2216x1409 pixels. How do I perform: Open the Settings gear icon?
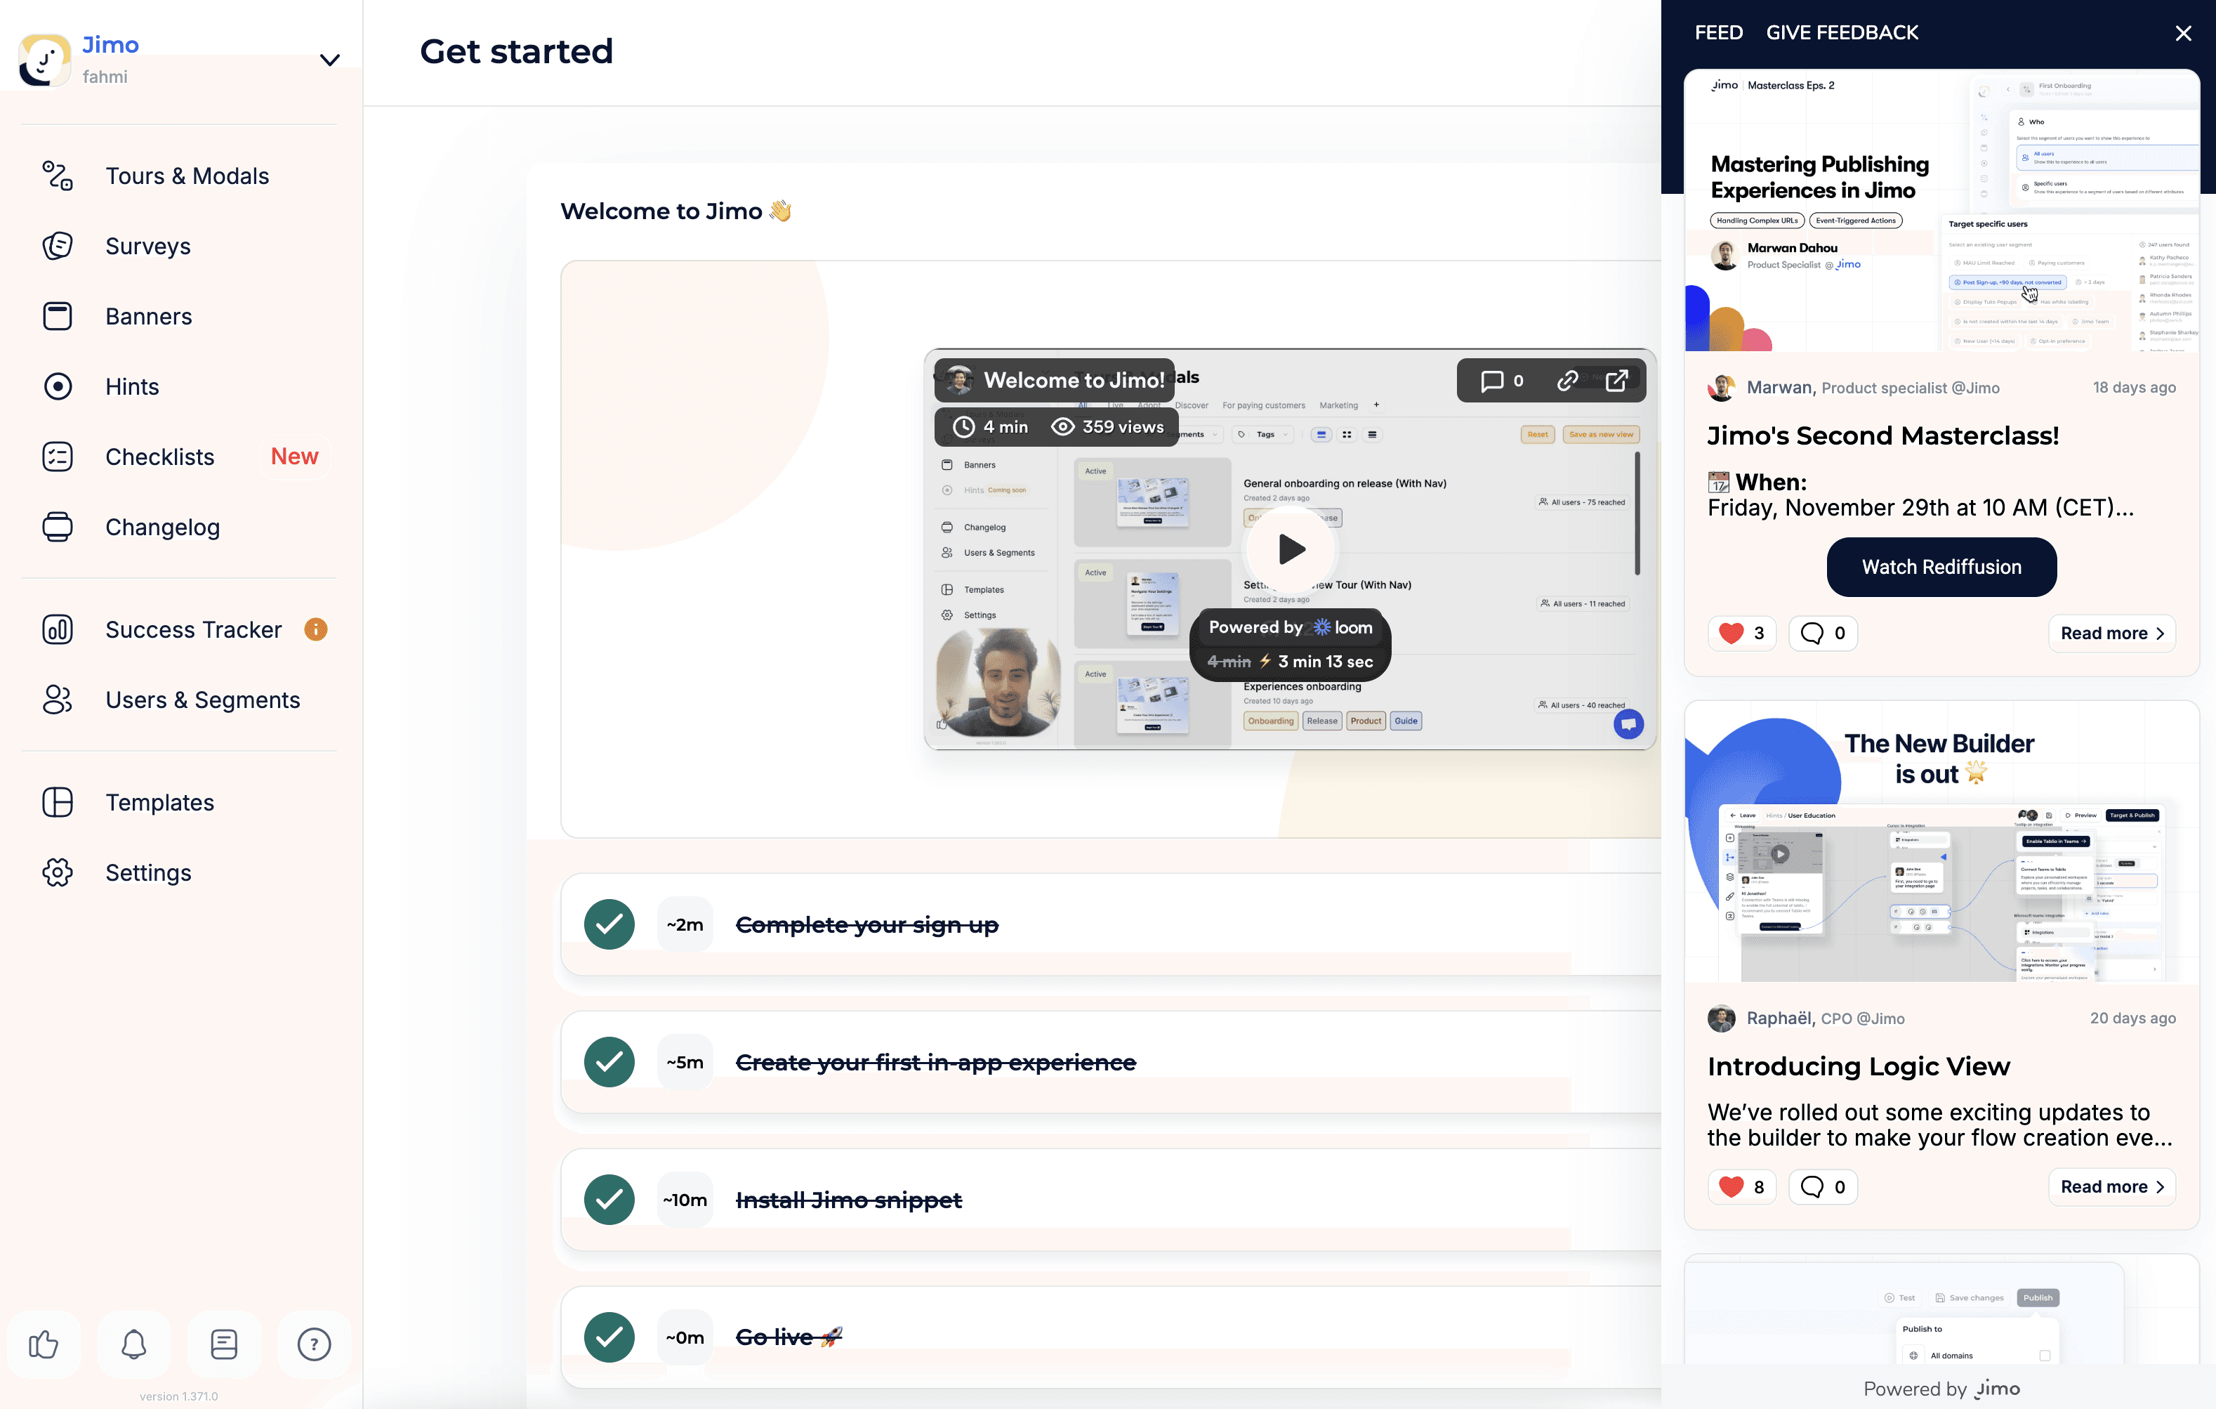coord(57,872)
